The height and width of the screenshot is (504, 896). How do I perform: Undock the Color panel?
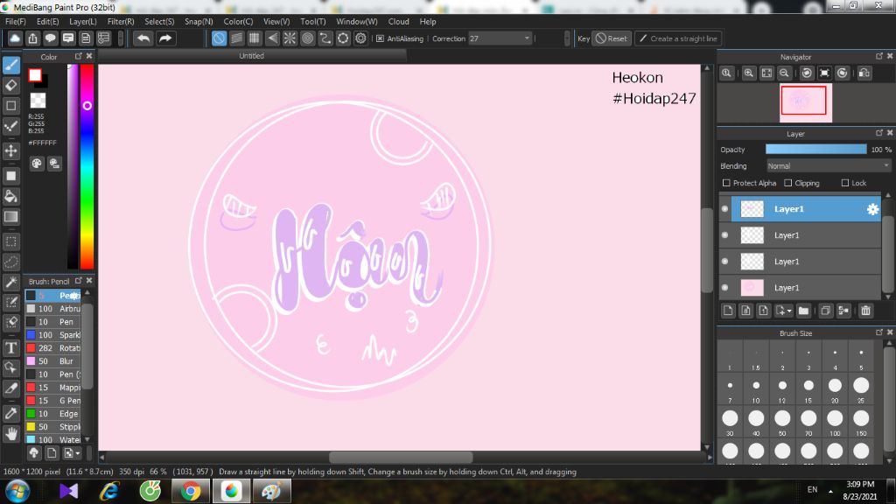click(78, 56)
